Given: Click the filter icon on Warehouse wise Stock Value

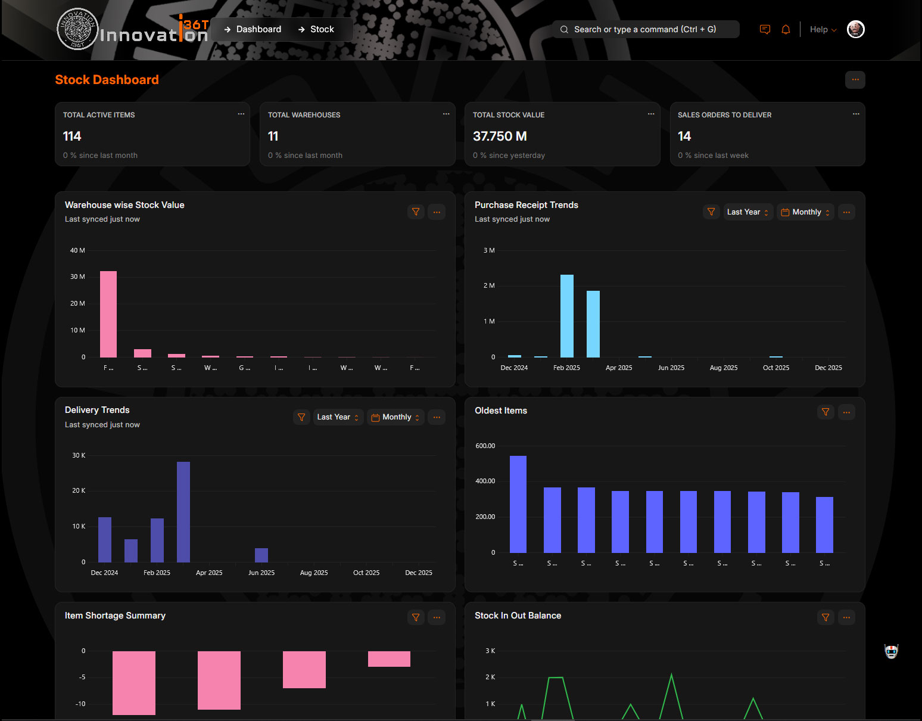Looking at the screenshot, I should (x=416, y=212).
